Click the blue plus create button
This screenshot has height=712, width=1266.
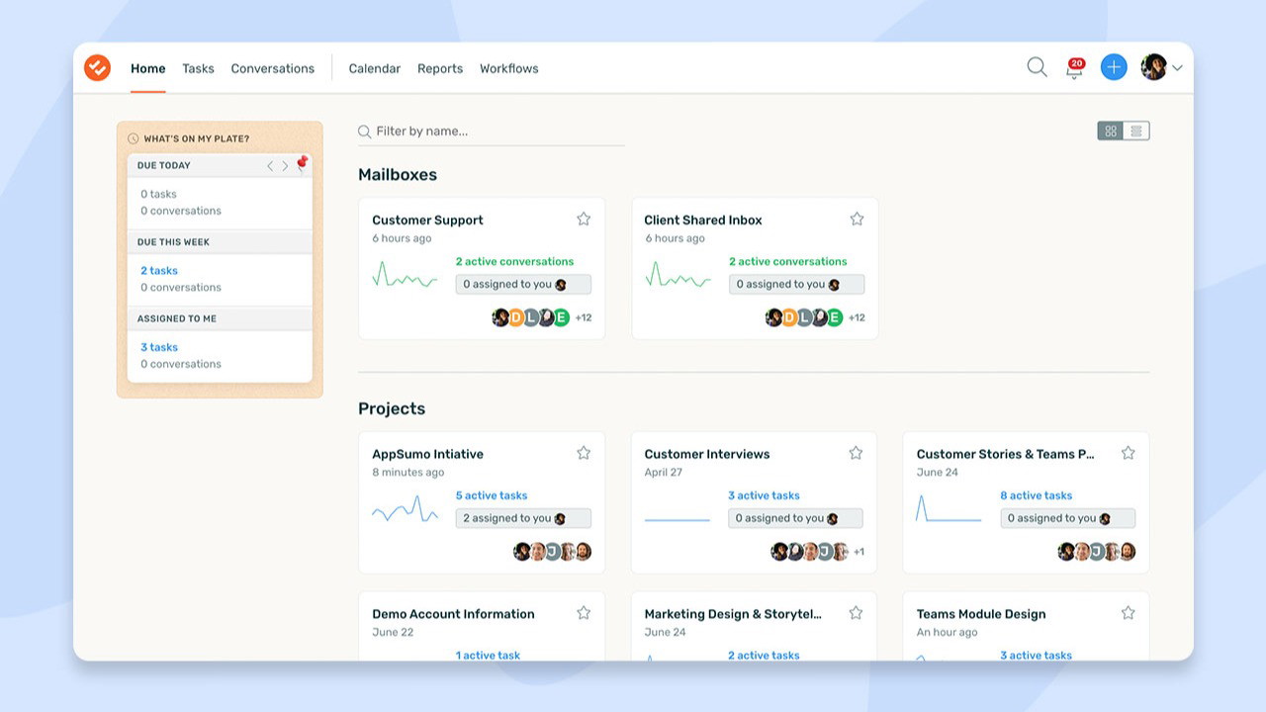[x=1114, y=67]
